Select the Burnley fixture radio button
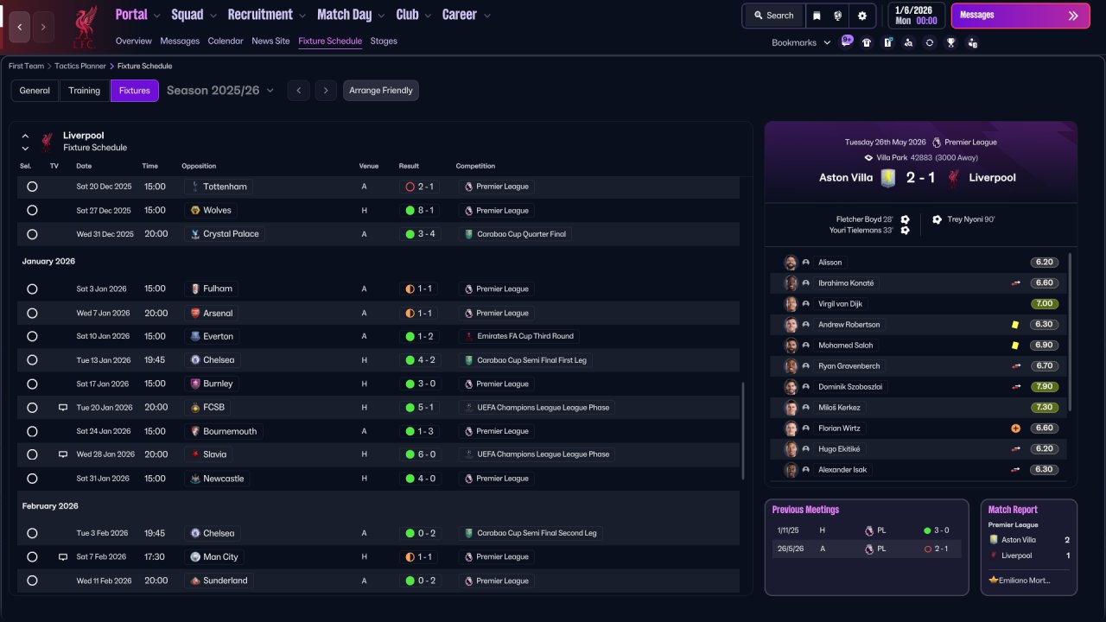1106x622 pixels. [32, 384]
